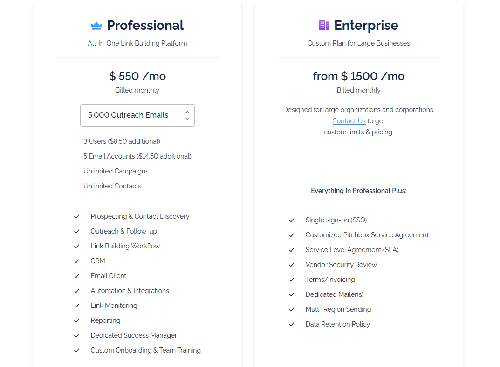Open the 5,000 Outreach Emails dropdown
The width and height of the screenshot is (500, 367).
tap(137, 115)
